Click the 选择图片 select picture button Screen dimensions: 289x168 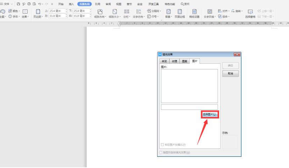[210, 115]
